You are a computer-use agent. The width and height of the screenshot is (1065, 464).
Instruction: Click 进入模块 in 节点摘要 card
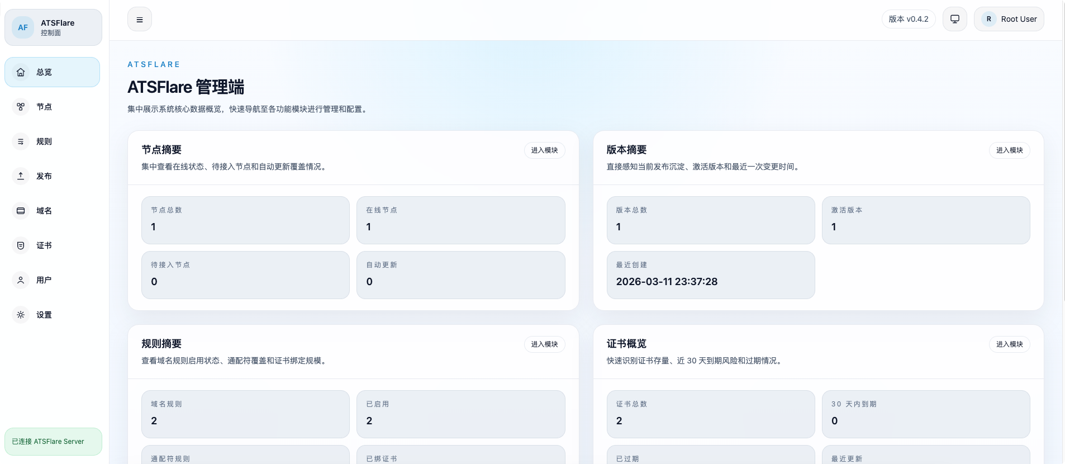pyautogui.click(x=544, y=150)
